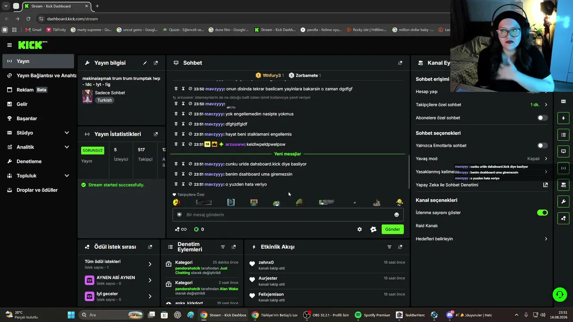
Task: Open arzuuww username in chat
Action: [x=235, y=144]
